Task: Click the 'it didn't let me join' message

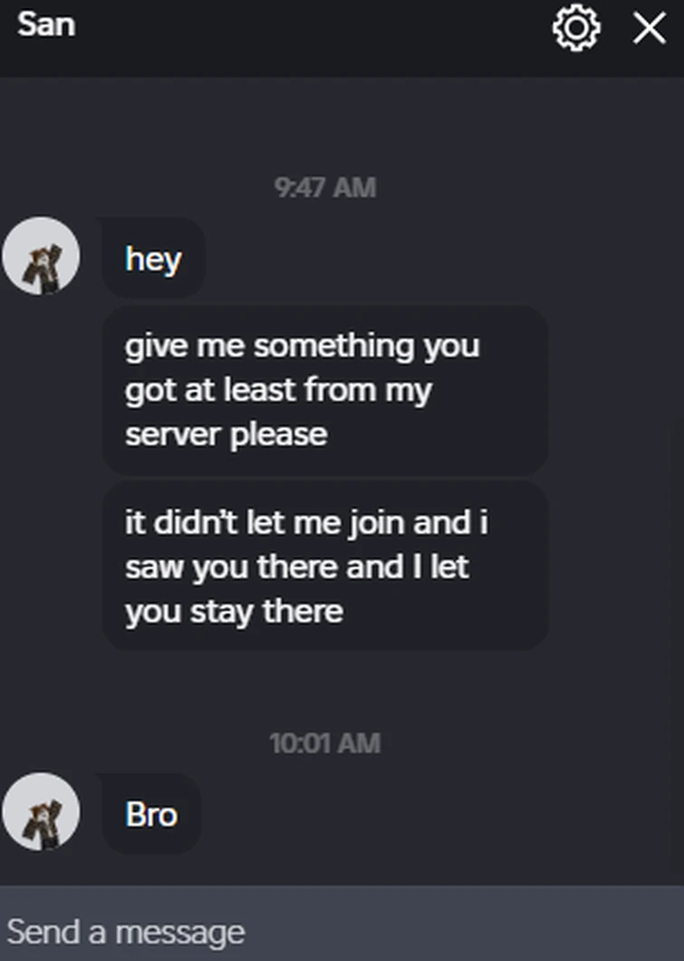Action: click(323, 567)
